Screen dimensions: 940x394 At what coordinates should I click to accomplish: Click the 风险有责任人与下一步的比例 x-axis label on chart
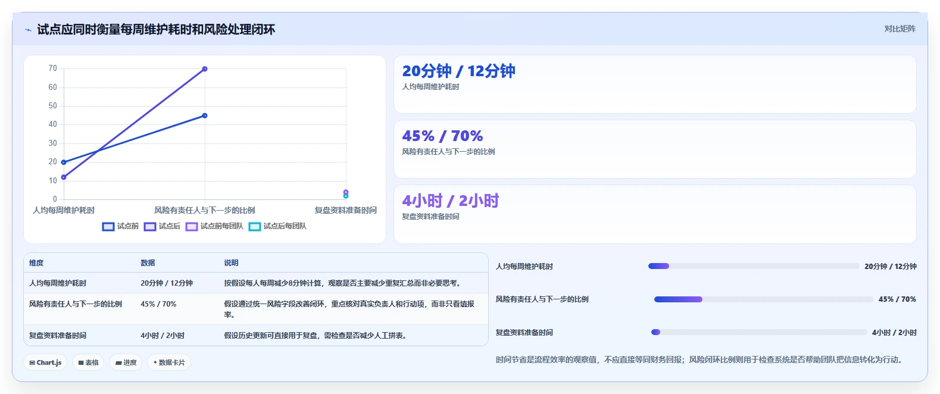pyautogui.click(x=205, y=210)
